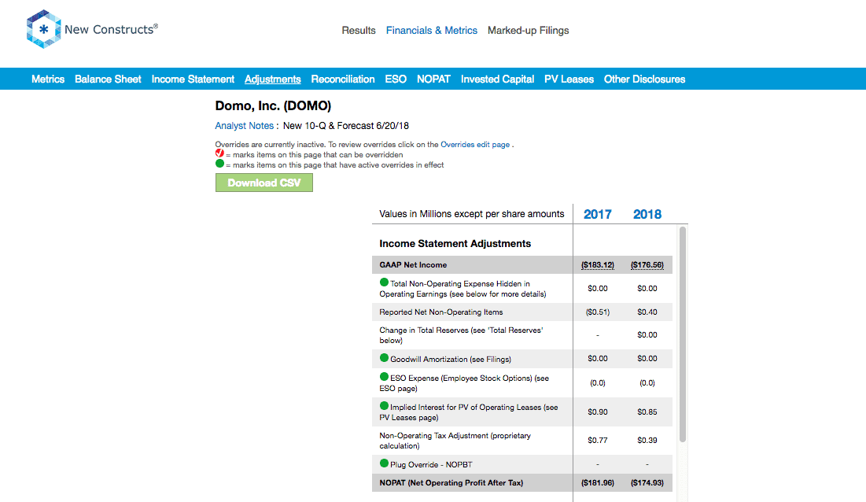Click Income Statement Adjustments heading
866x502 pixels.
tap(455, 244)
